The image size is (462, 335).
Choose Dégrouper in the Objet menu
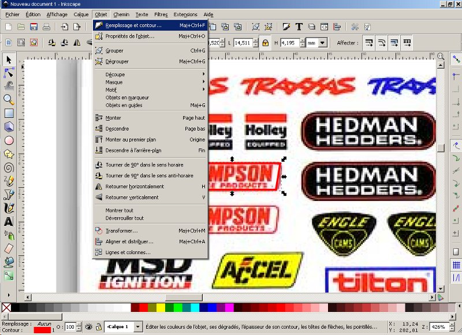pyautogui.click(x=150, y=62)
